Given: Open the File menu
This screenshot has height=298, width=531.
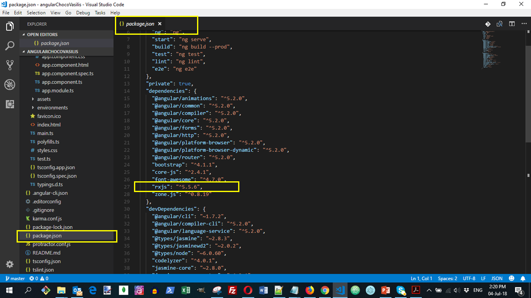Looking at the screenshot, I should [x=6, y=13].
